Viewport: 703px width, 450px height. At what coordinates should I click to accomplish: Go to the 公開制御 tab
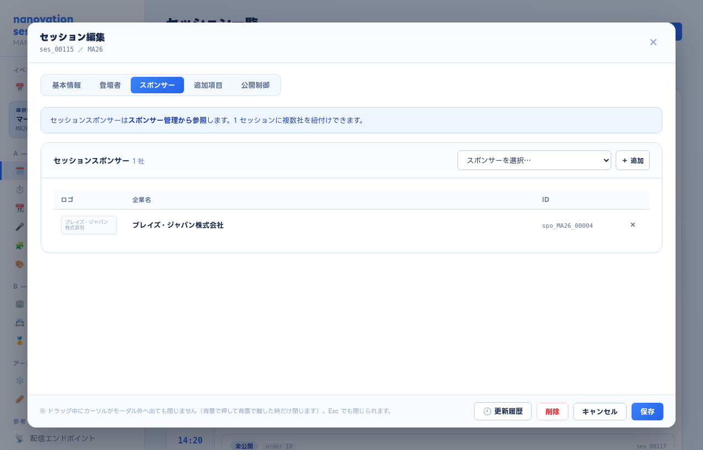255,85
